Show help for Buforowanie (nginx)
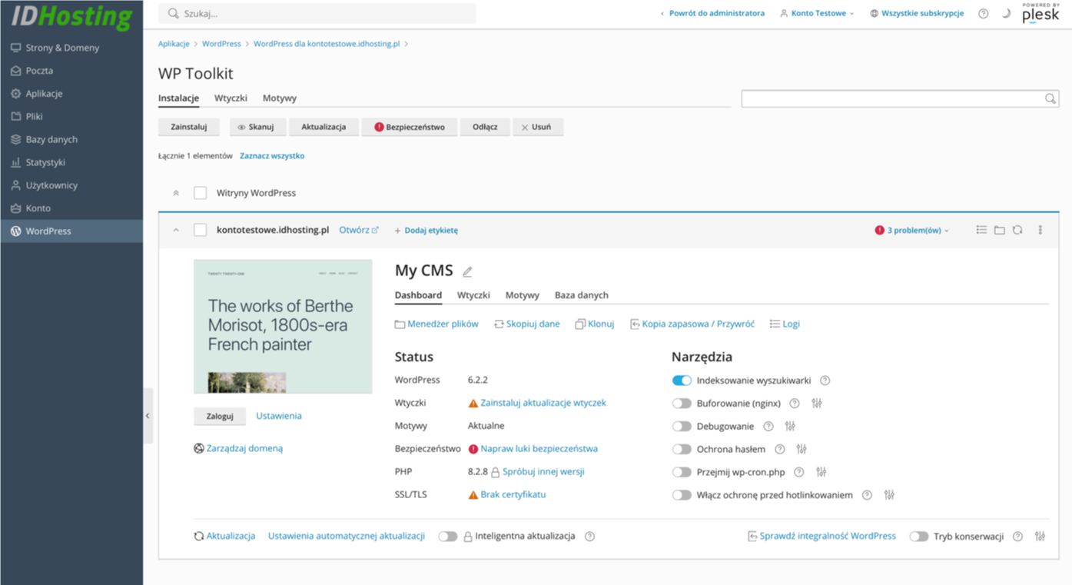The width and height of the screenshot is (1072, 585). tap(795, 403)
